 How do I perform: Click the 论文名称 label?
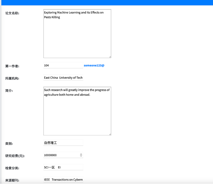click(12, 13)
